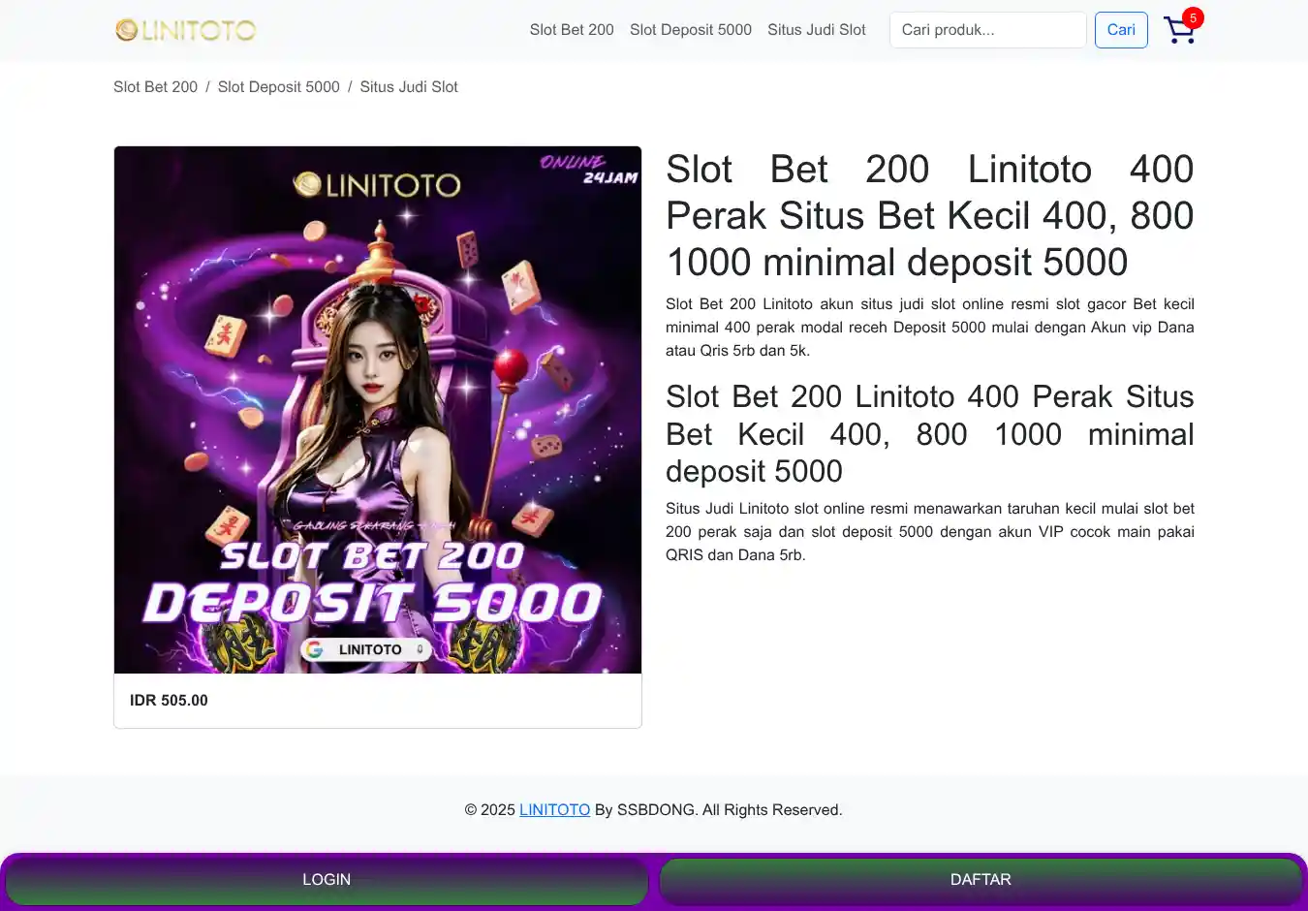Click the Cari search button
1308x911 pixels.
tap(1121, 30)
